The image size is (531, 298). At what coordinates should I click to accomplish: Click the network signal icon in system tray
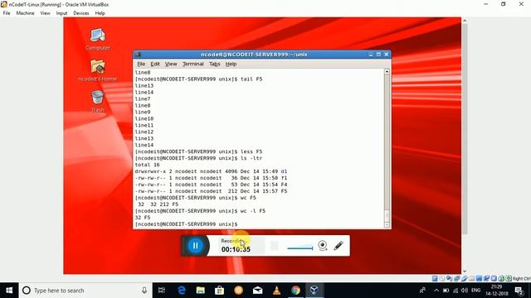point(455,291)
